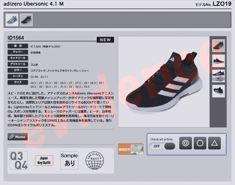This screenshot has height=185, width=235.
Task: Select the blue shoe thumbnail at top left
Action: (12, 20)
